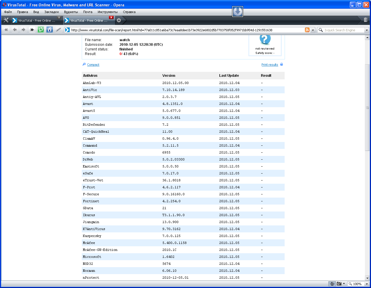The height and width of the screenshot is (288, 371).
Task: Open the Почта menu
Action: coord(88,12)
